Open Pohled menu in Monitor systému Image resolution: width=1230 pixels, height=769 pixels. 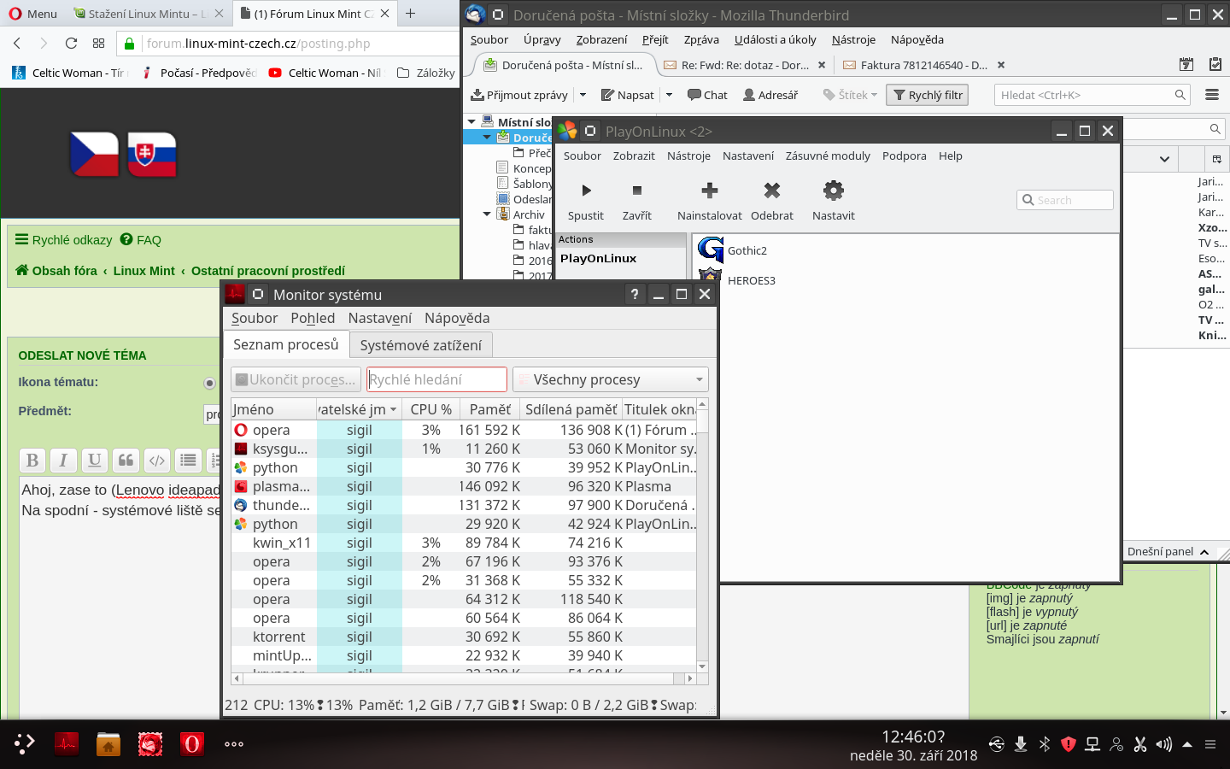313,318
